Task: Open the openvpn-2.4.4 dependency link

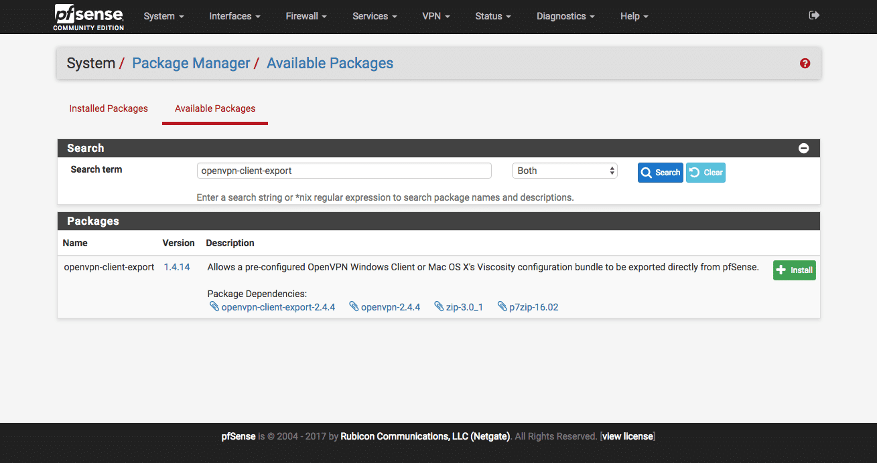Action: pyautogui.click(x=391, y=307)
